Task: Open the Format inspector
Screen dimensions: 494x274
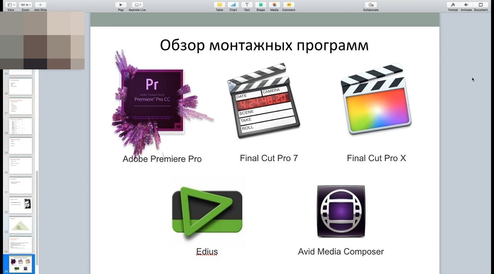Action: [453, 5]
